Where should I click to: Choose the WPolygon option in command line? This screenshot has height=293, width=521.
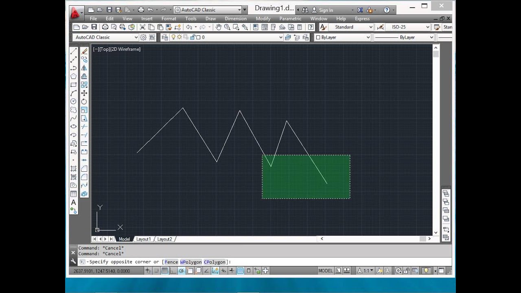tap(191, 262)
